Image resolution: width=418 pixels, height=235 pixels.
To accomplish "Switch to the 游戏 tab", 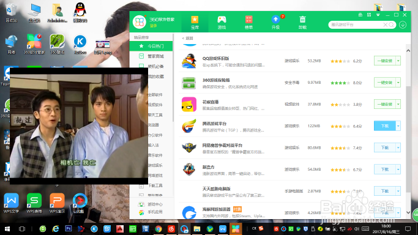I will click(x=222, y=23).
